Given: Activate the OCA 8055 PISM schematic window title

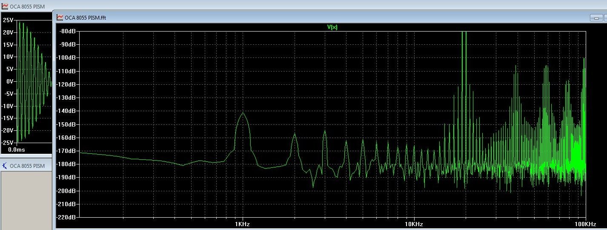Looking at the screenshot, I should (27, 166).
